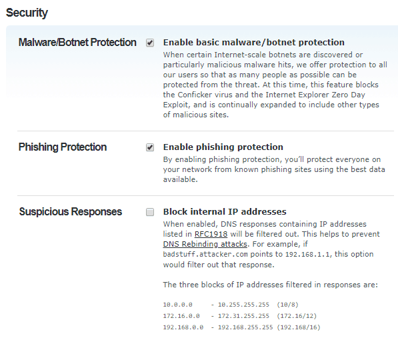The height and width of the screenshot is (344, 398).
Task: Click the 'Enable basic malware/botnet protection' label
Action: 253,43
